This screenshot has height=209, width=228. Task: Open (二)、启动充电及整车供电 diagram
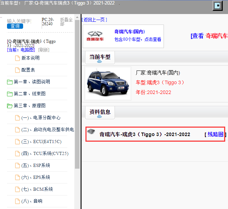pos(48,129)
